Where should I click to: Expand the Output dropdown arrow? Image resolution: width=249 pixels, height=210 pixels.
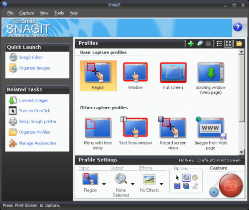click(132, 184)
